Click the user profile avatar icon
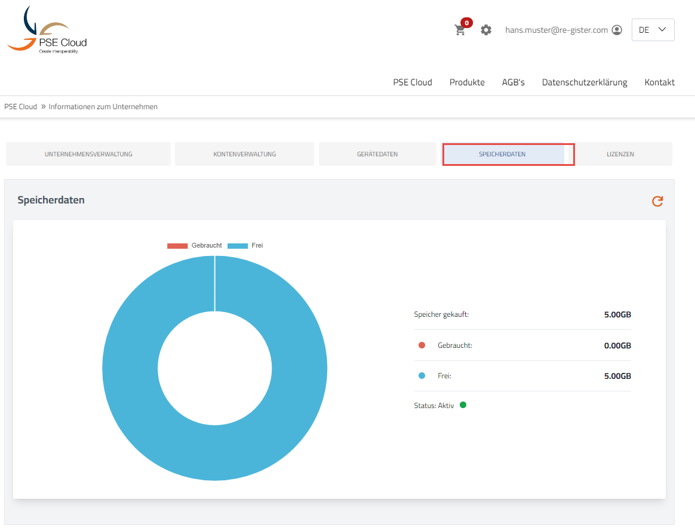Screen dimensions: 695x531 617,30
